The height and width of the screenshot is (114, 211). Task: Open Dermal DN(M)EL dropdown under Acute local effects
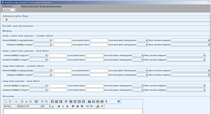pos(38,55)
